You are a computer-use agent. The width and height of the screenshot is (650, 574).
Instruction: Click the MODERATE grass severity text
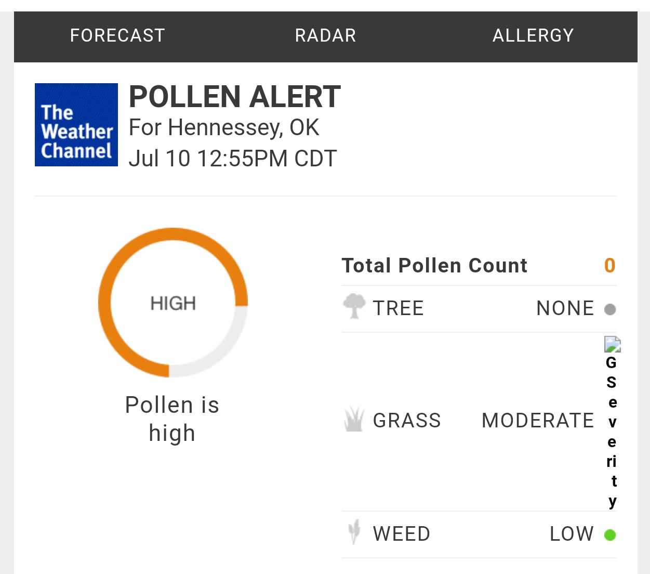pos(538,420)
